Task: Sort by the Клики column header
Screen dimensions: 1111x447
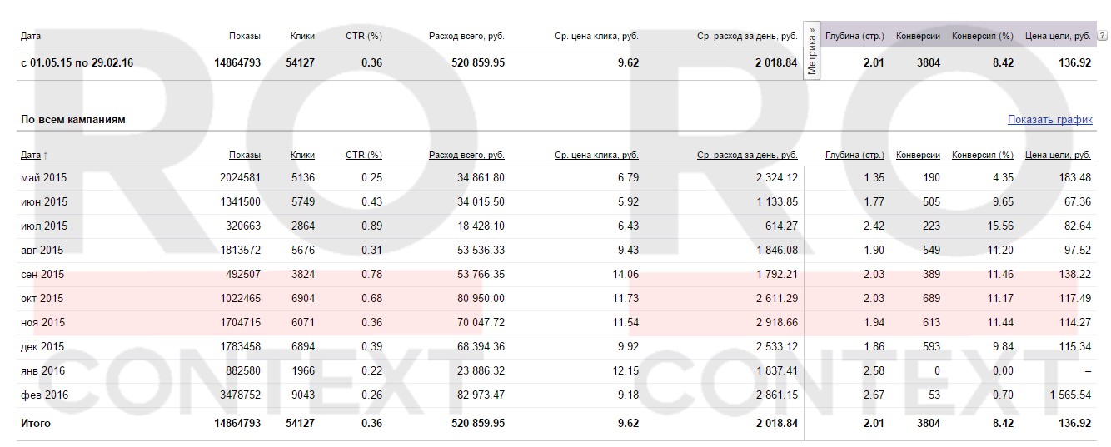Action: click(302, 155)
